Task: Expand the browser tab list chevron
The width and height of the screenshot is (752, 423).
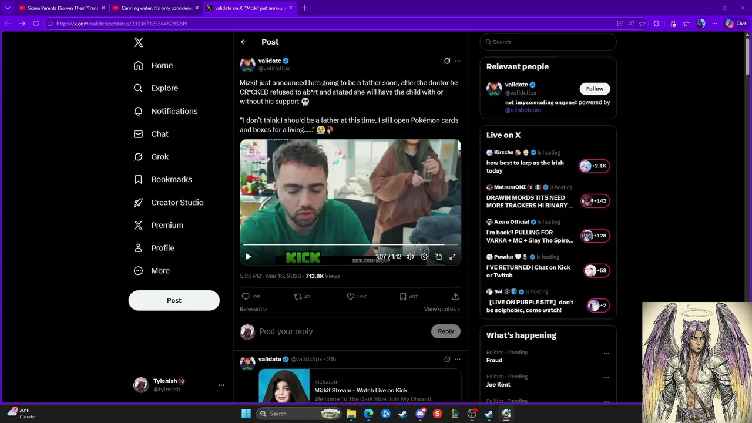Action: click(8, 8)
